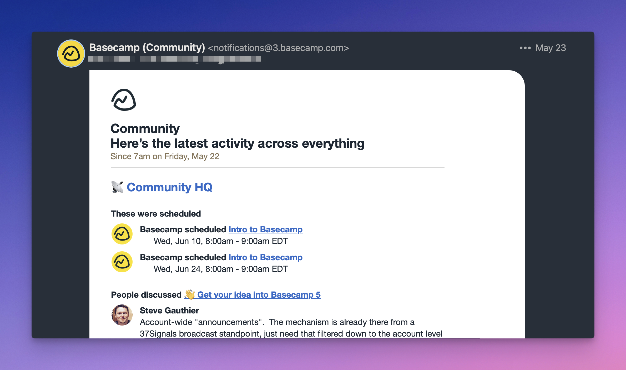Click Basecamp avatar beside Jun 10 event
The width and height of the screenshot is (626, 370).
122,234
